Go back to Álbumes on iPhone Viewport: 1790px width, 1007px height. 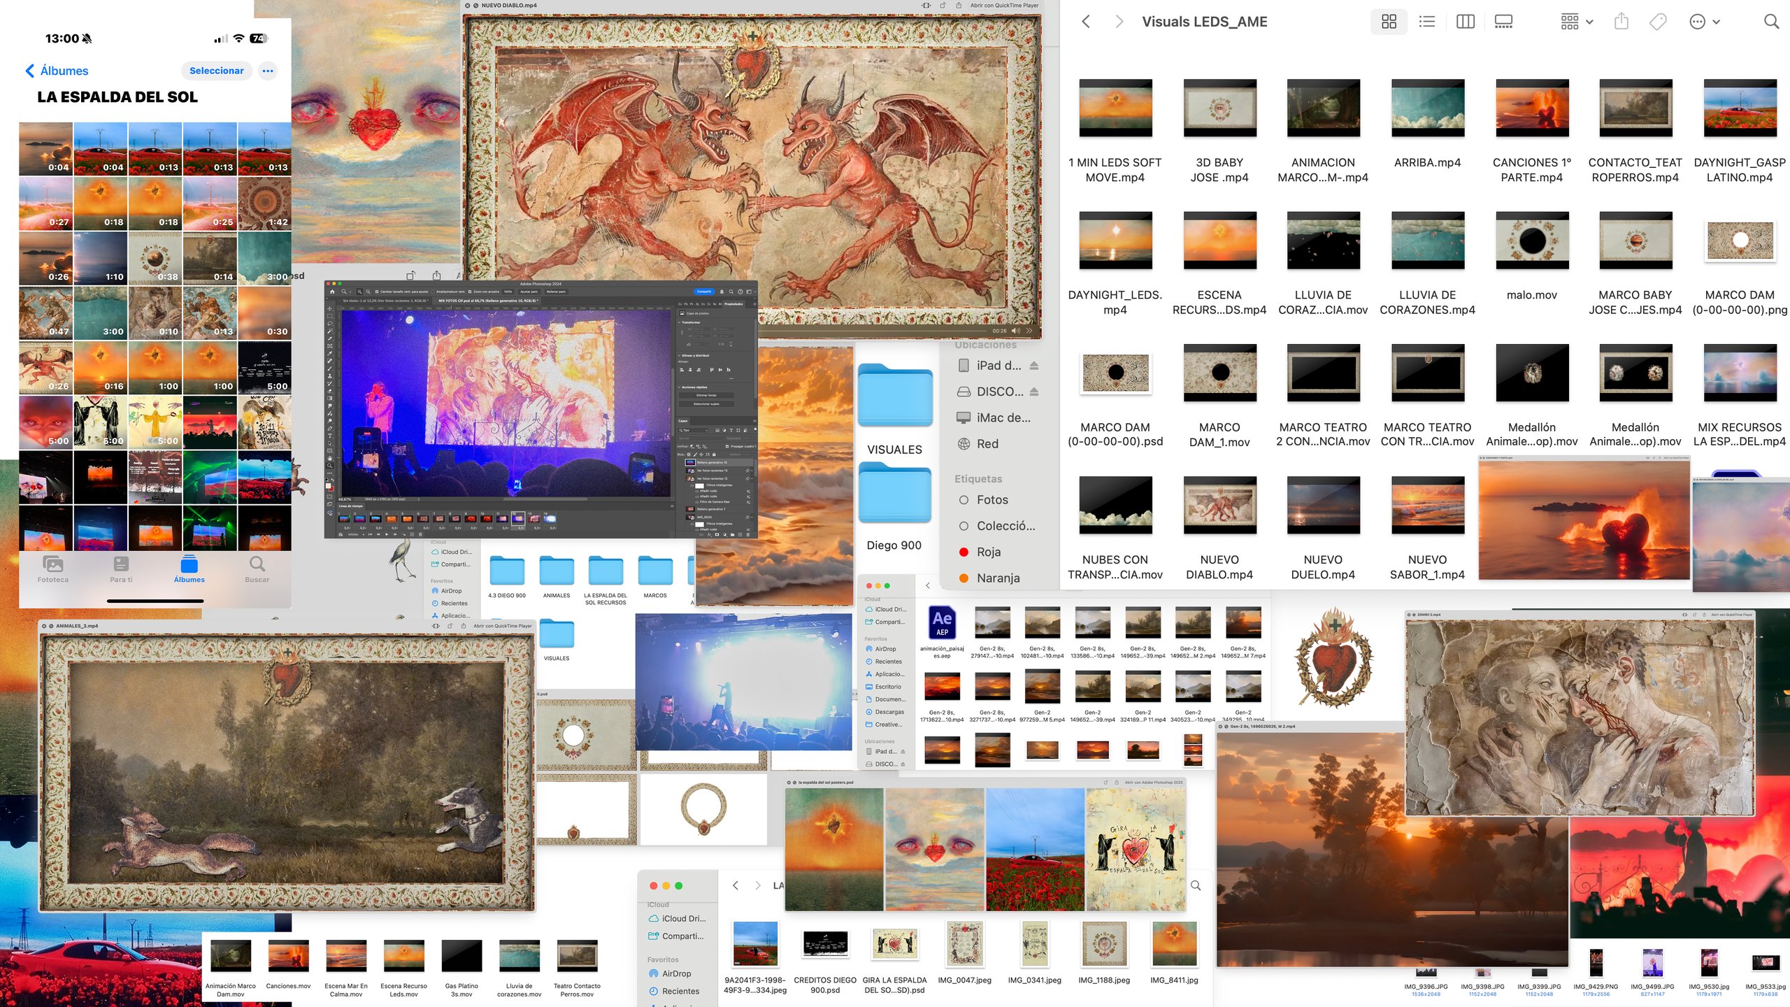tap(57, 71)
